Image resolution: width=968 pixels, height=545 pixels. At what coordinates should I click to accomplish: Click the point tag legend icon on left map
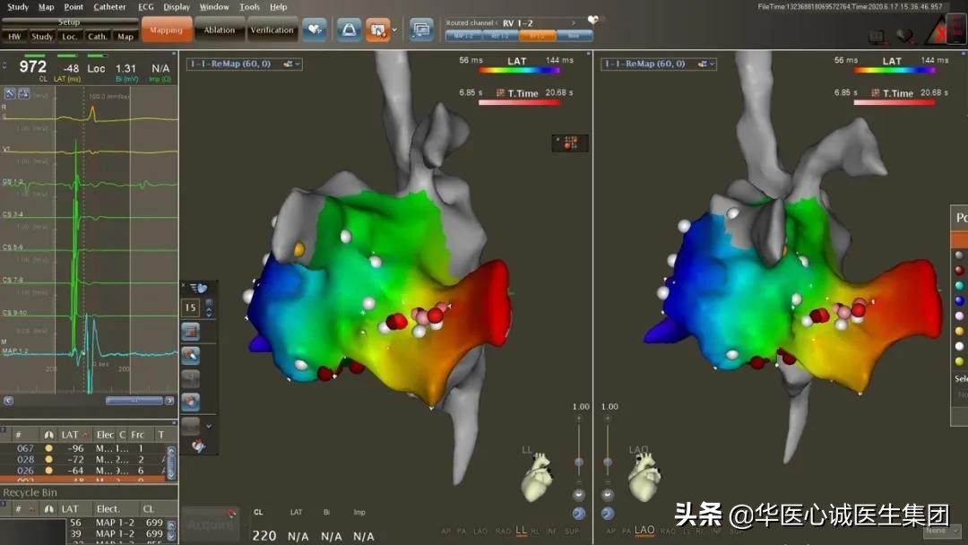click(570, 143)
